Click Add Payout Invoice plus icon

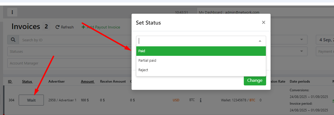click(x=83, y=27)
